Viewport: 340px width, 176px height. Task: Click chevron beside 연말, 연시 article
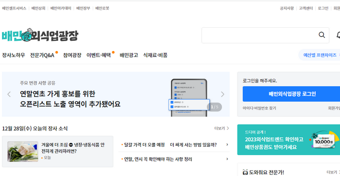[x=227, y=159]
